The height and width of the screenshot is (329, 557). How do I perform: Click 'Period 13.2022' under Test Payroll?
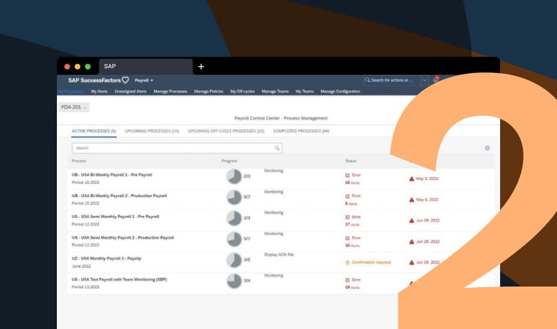click(86, 287)
